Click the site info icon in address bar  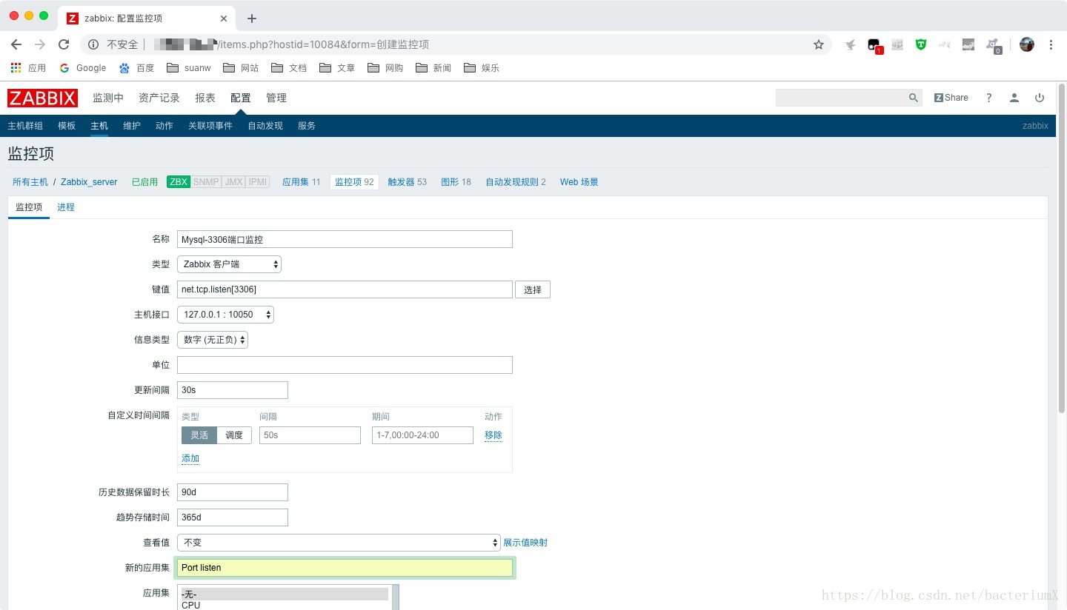coord(93,44)
